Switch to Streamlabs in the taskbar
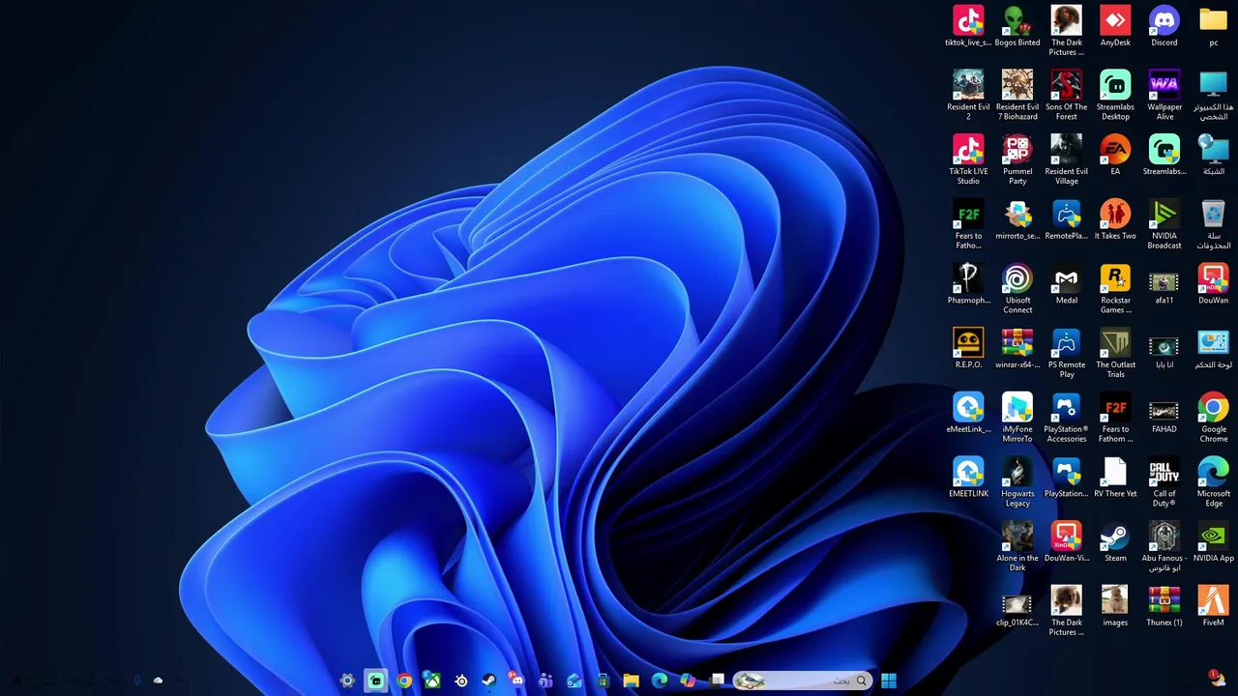 [375, 681]
